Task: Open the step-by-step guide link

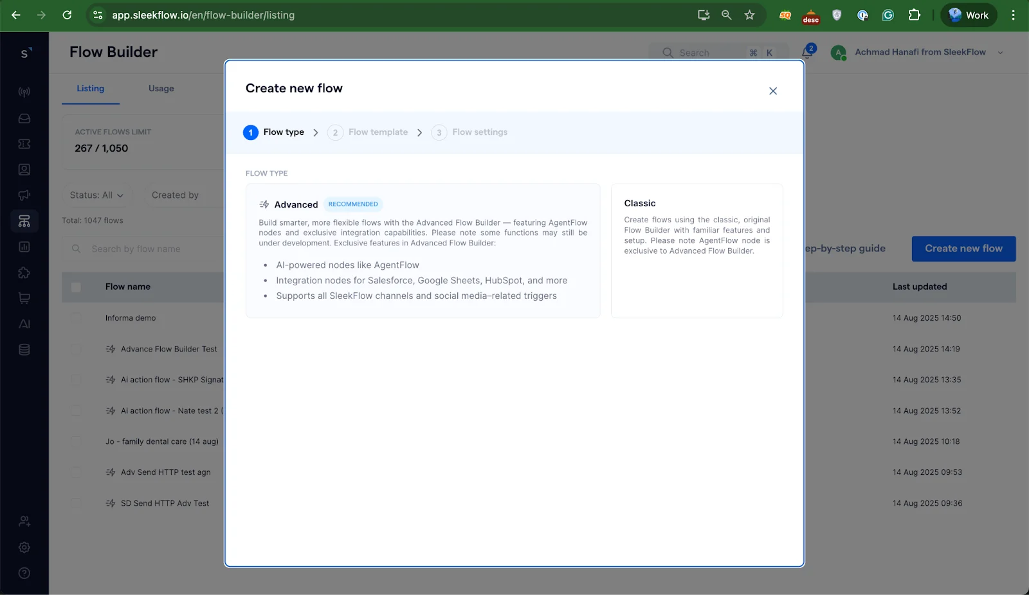Action: tap(845, 249)
